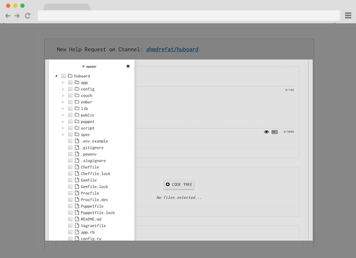Click the Vagrantfile file icon
Image resolution: width=356 pixels, height=258 pixels.
(x=77, y=226)
